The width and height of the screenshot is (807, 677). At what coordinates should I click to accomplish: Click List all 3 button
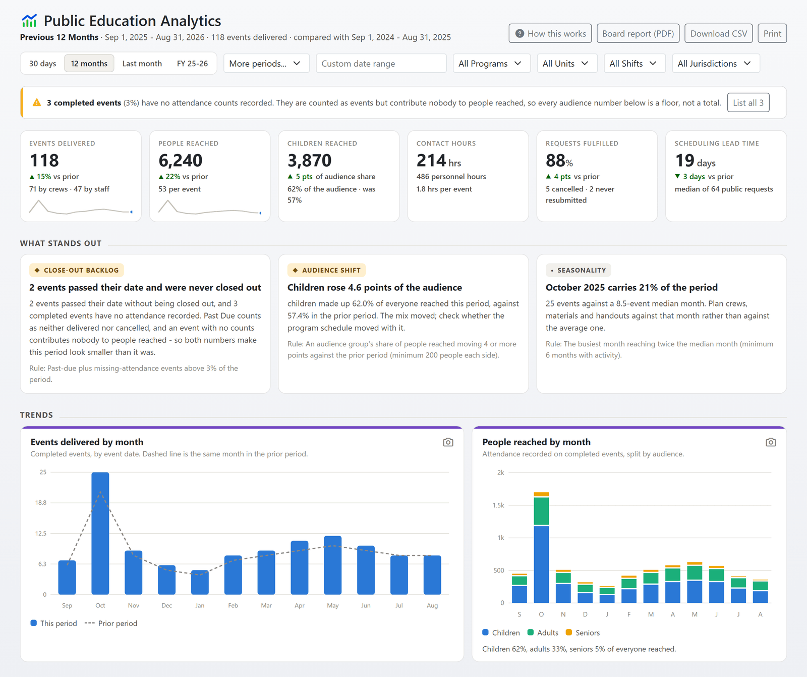point(748,103)
